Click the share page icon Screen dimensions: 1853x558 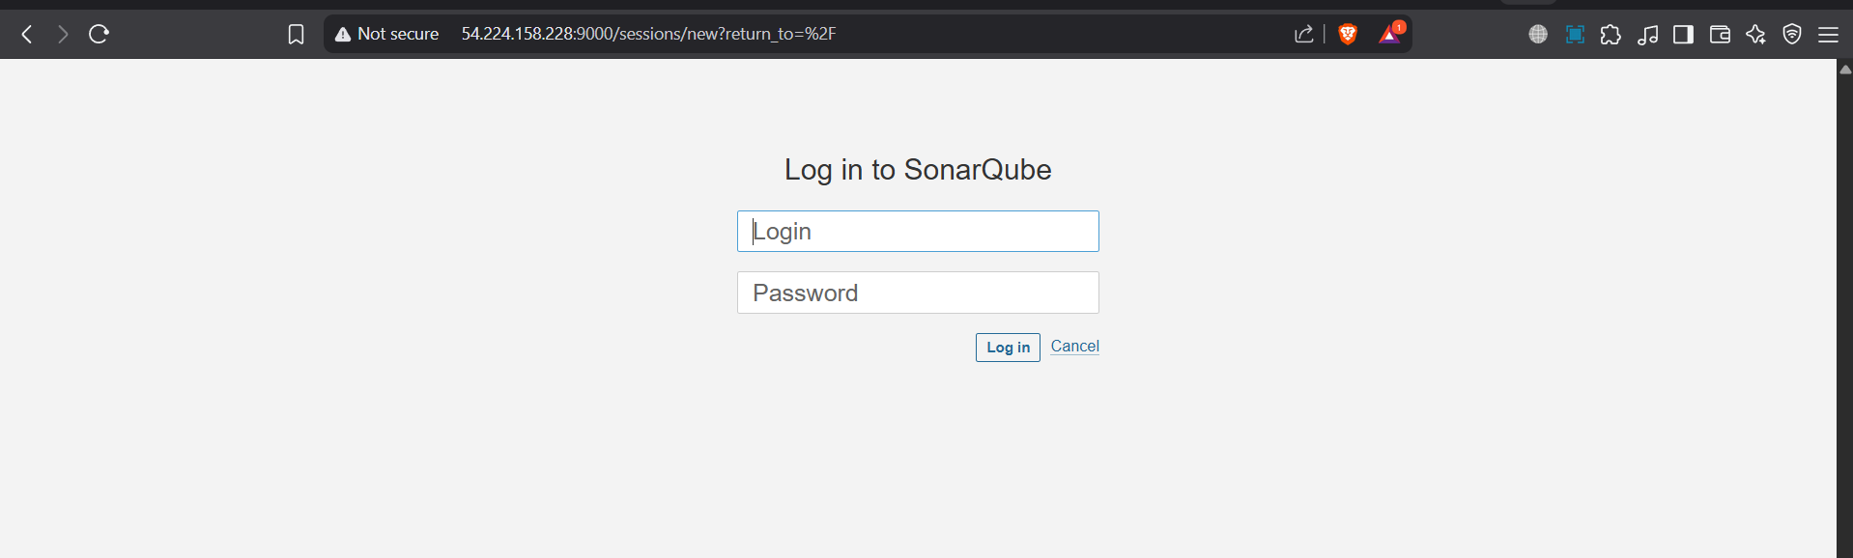(x=1303, y=34)
